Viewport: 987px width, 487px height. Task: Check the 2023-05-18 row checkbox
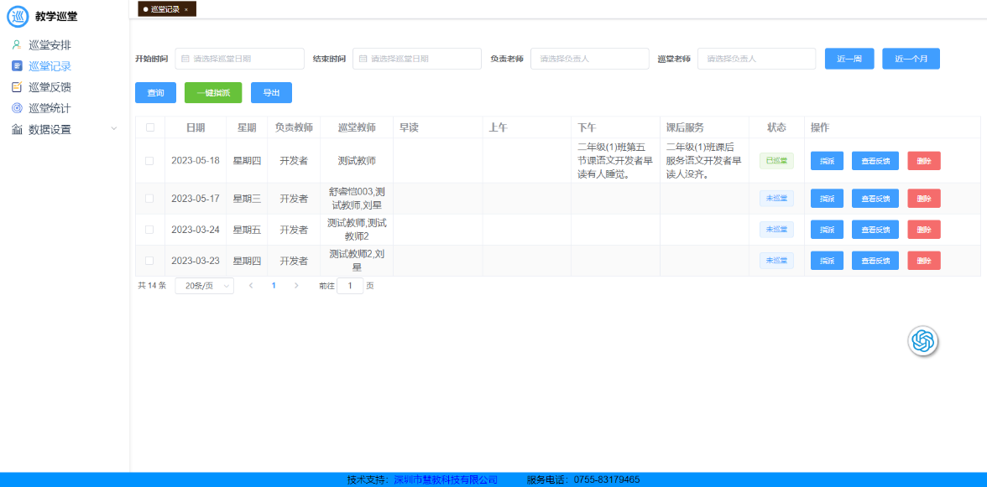pyautogui.click(x=149, y=161)
